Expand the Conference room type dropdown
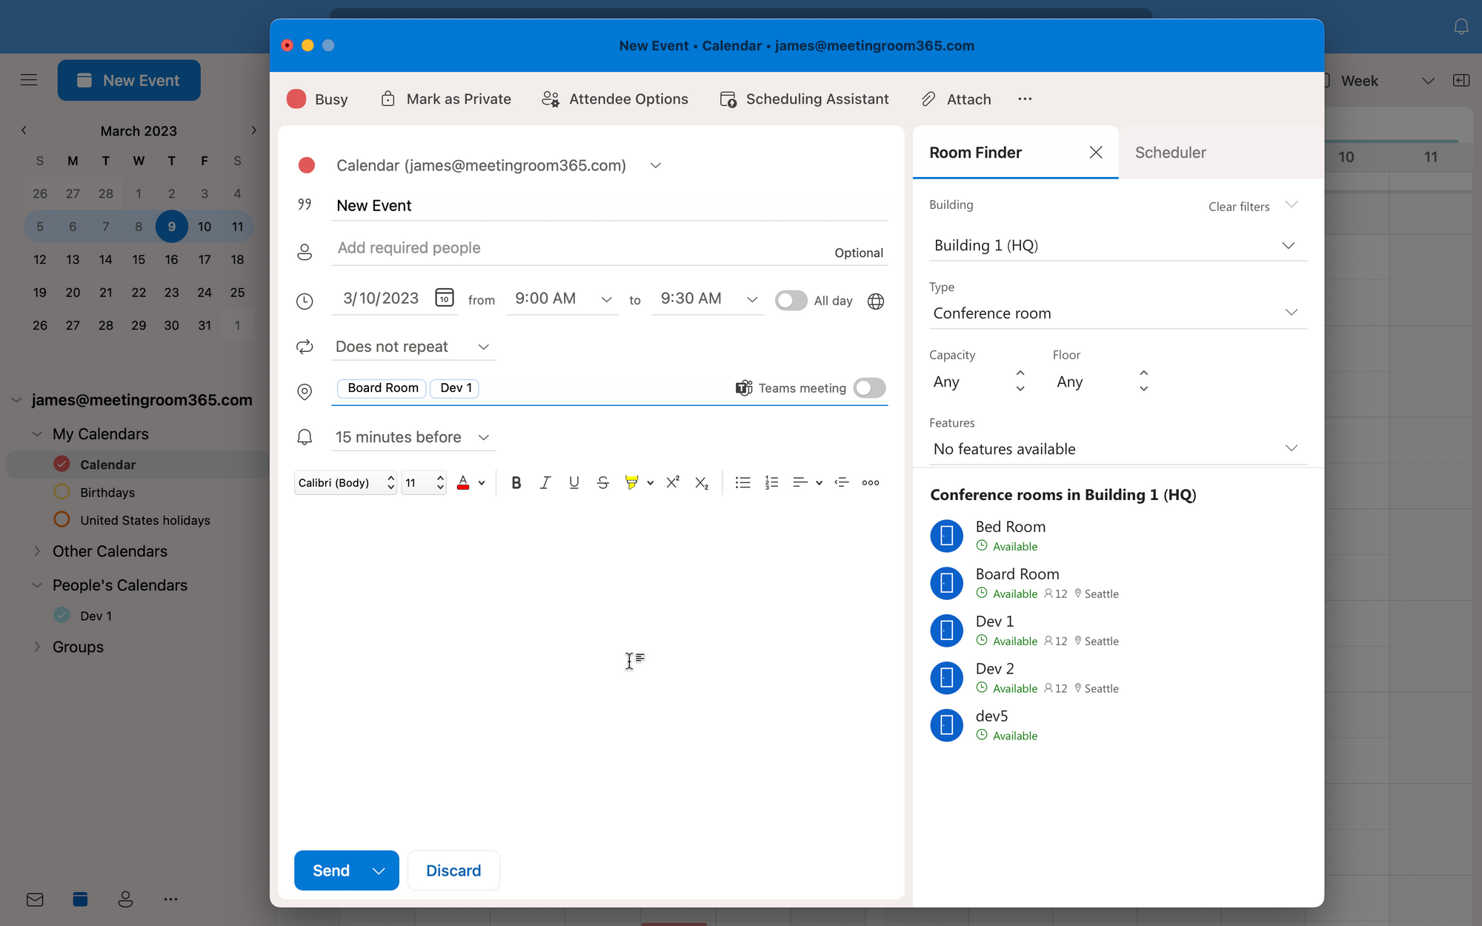 tap(1290, 313)
